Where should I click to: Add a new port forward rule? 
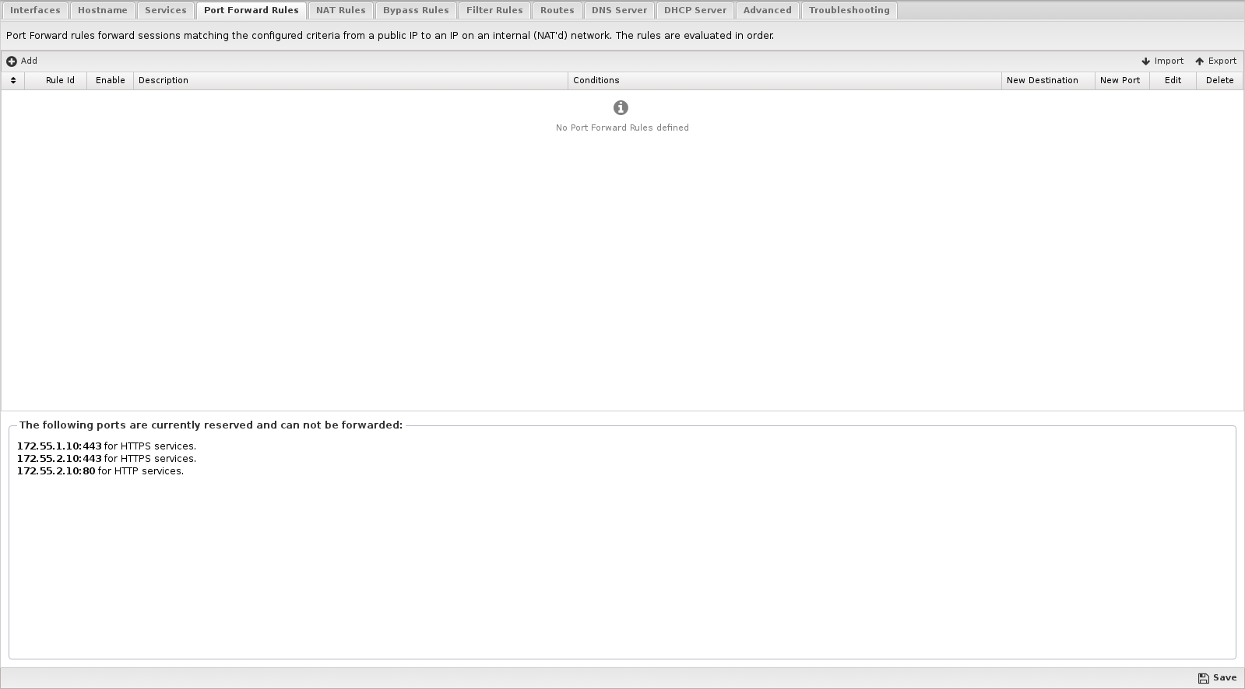pyautogui.click(x=22, y=61)
